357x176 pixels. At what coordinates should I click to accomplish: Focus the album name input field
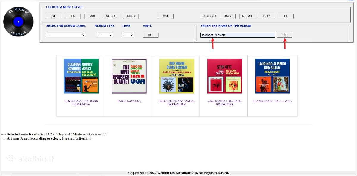pyautogui.click(x=238, y=35)
